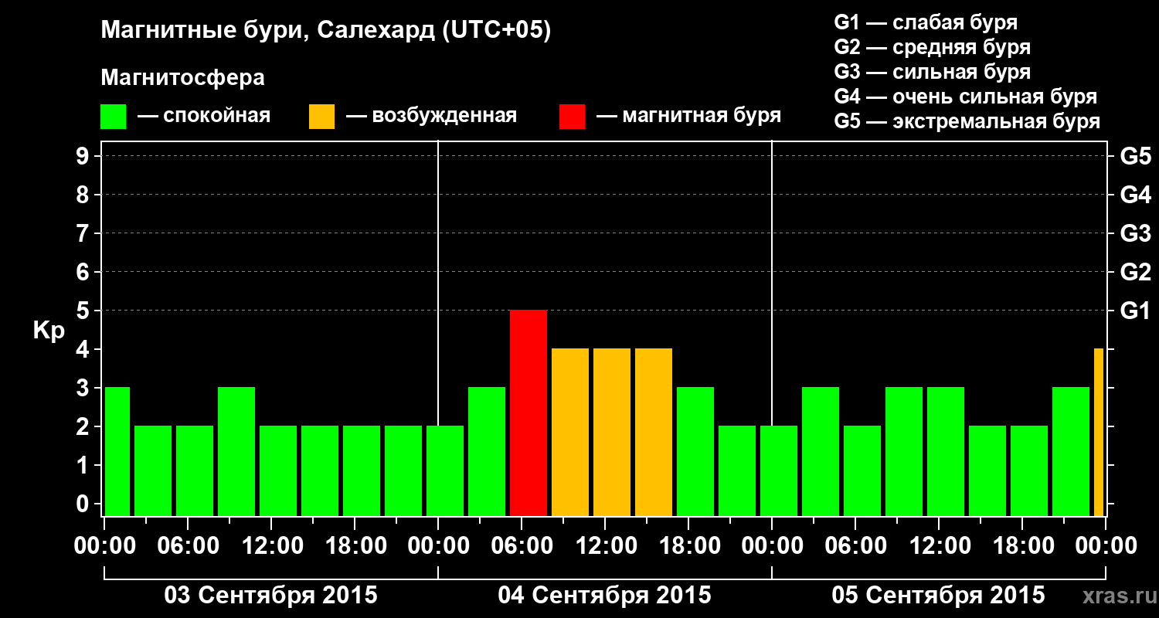Click the right-axis 'G3' label

tap(1135, 233)
